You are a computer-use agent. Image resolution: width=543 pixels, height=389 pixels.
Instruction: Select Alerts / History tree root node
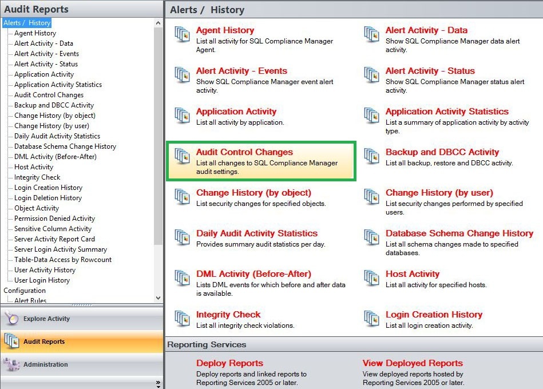(27, 23)
